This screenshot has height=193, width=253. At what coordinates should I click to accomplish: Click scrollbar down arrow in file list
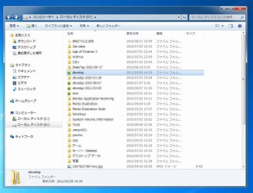click(x=244, y=167)
